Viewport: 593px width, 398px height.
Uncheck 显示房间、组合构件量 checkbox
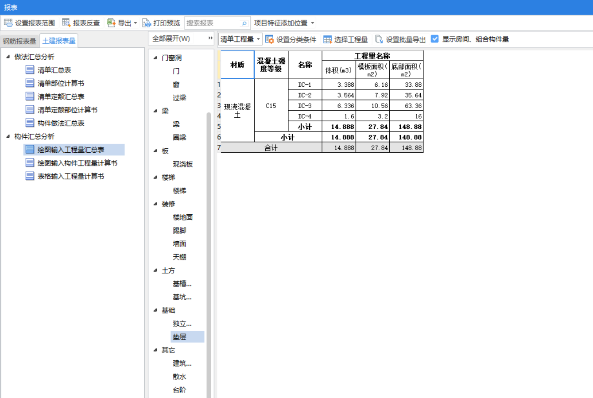click(435, 39)
